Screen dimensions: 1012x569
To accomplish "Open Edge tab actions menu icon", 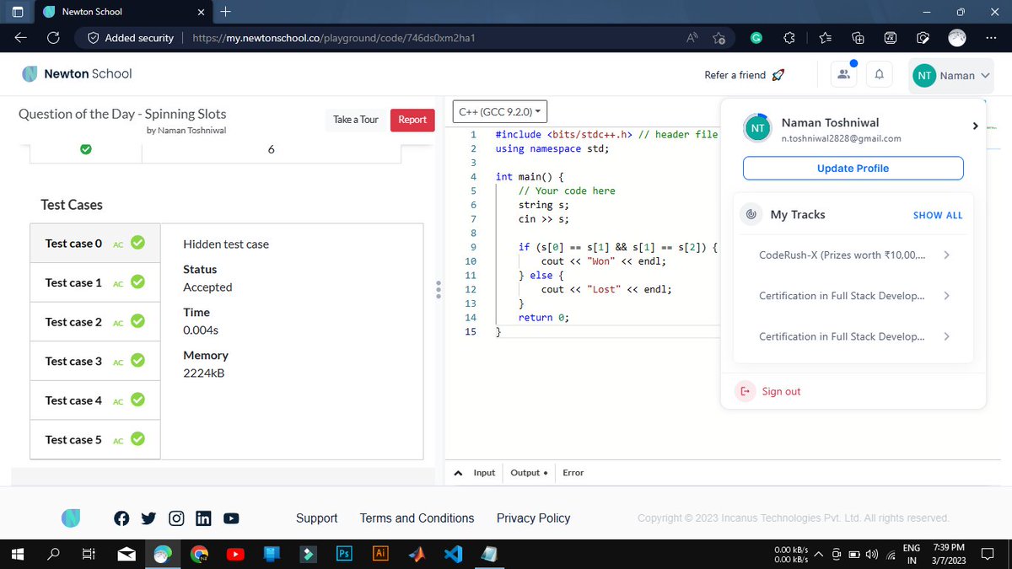I will coord(18,12).
